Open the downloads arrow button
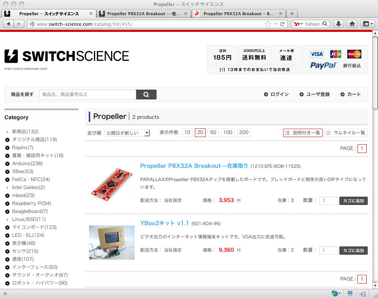The width and height of the screenshot is (378, 298). point(339,24)
